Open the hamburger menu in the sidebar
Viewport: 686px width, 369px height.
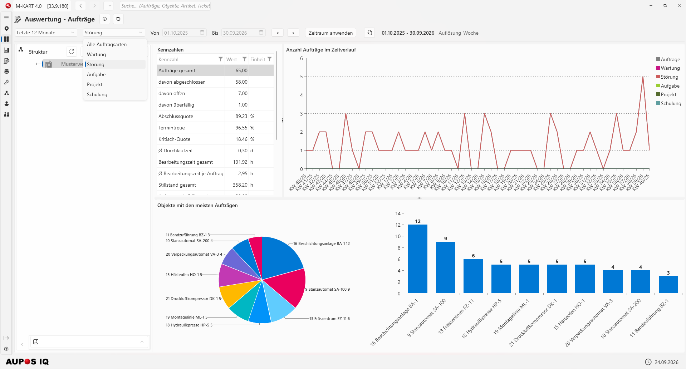tap(6, 18)
